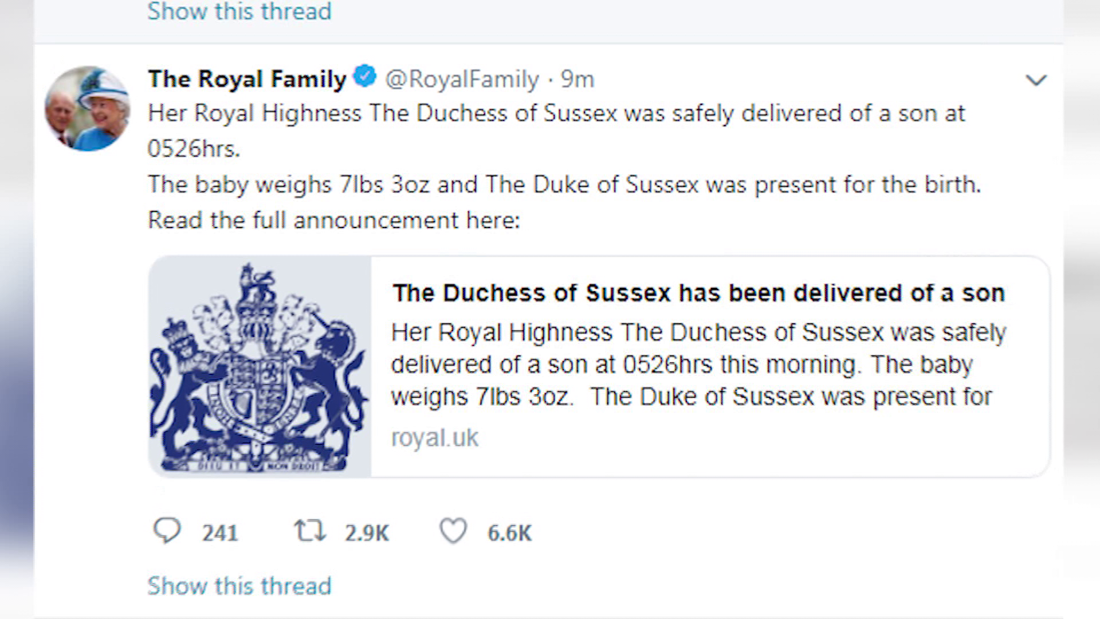1100x619 pixels.
Task: Click the royal coat of arms image
Action: pyautogui.click(x=260, y=367)
